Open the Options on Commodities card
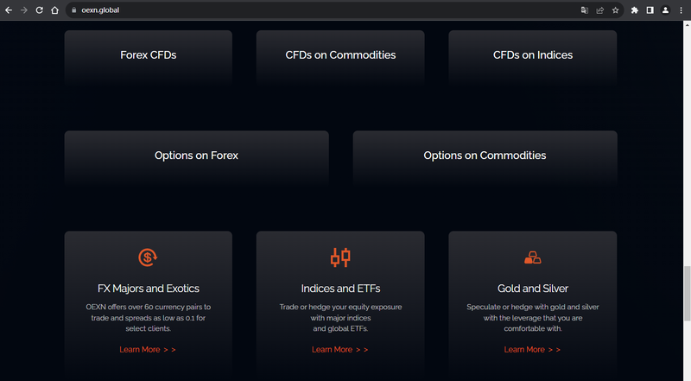691x381 pixels. point(485,158)
